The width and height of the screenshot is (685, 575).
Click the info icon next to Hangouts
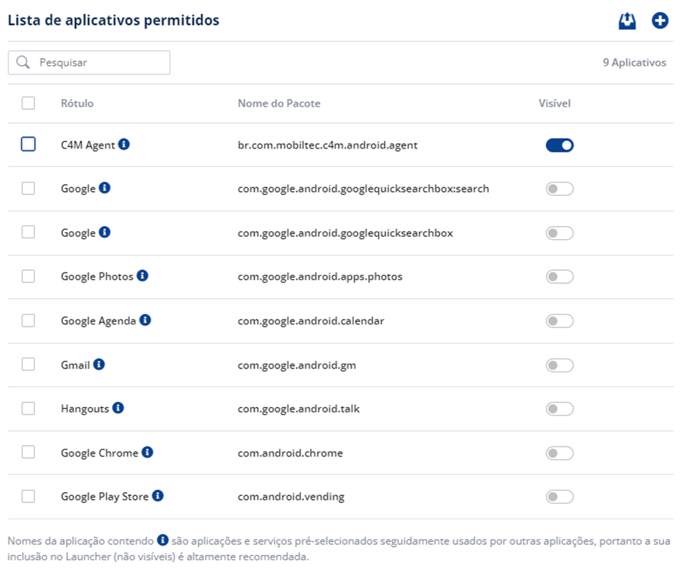[x=118, y=408]
